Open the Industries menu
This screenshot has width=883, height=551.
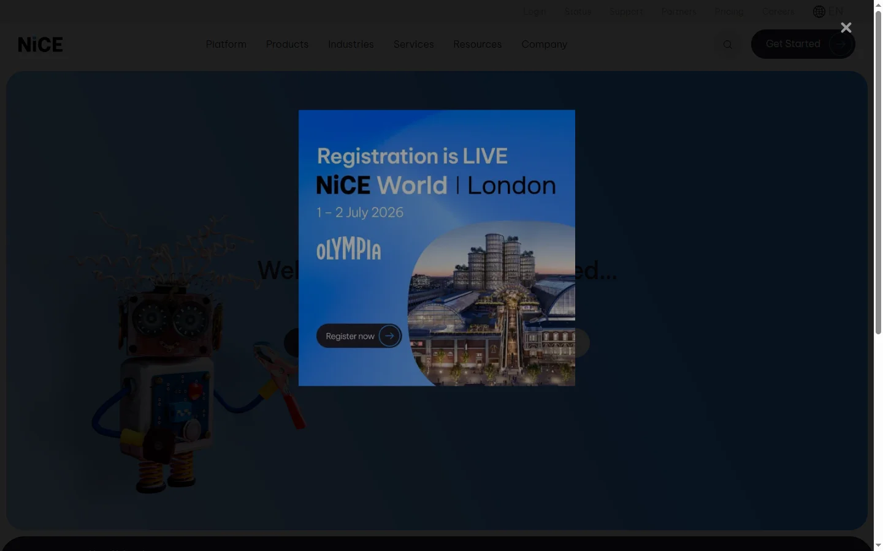tap(351, 44)
